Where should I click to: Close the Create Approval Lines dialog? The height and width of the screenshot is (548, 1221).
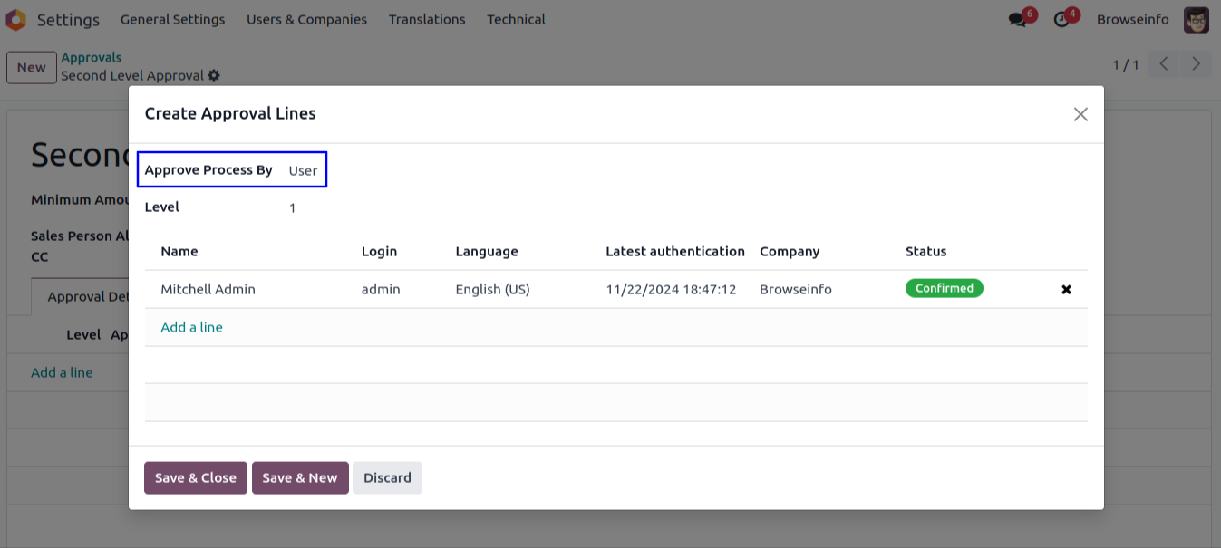click(x=1080, y=114)
